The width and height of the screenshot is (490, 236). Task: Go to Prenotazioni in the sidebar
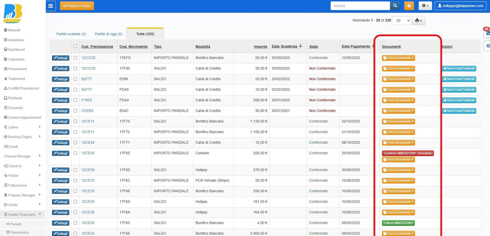[x=18, y=69]
